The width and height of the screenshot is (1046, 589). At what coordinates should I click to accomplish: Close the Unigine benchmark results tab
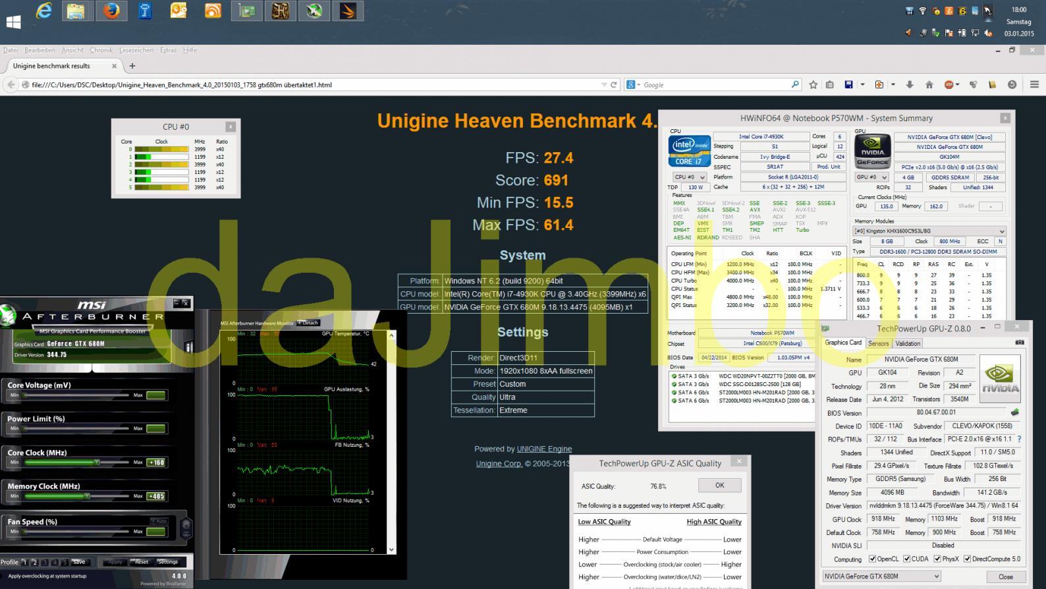(114, 66)
